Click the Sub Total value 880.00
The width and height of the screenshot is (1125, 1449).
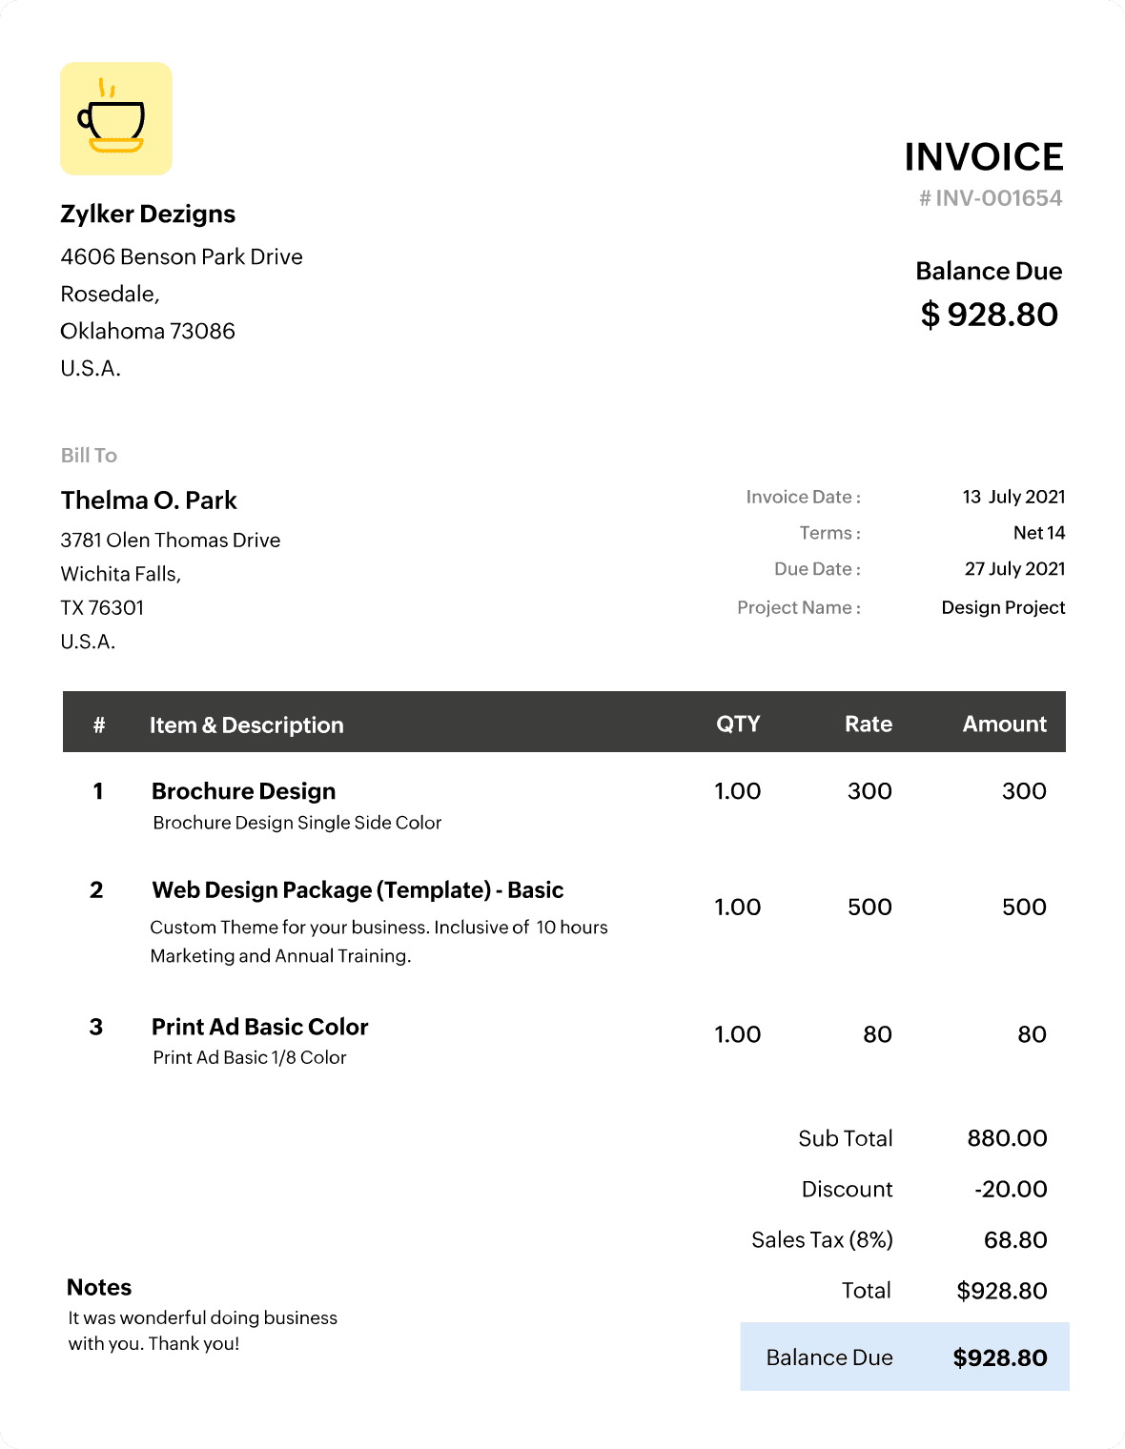click(x=1007, y=1138)
